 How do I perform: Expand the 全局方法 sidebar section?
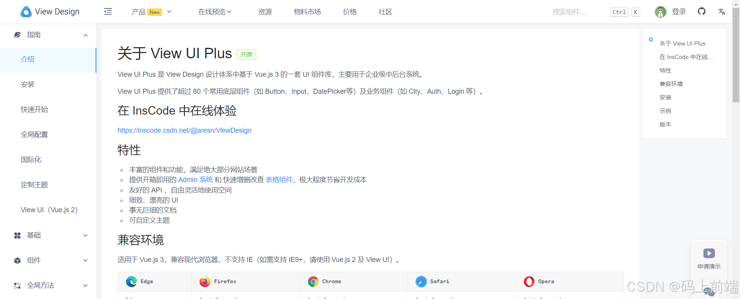(86, 285)
